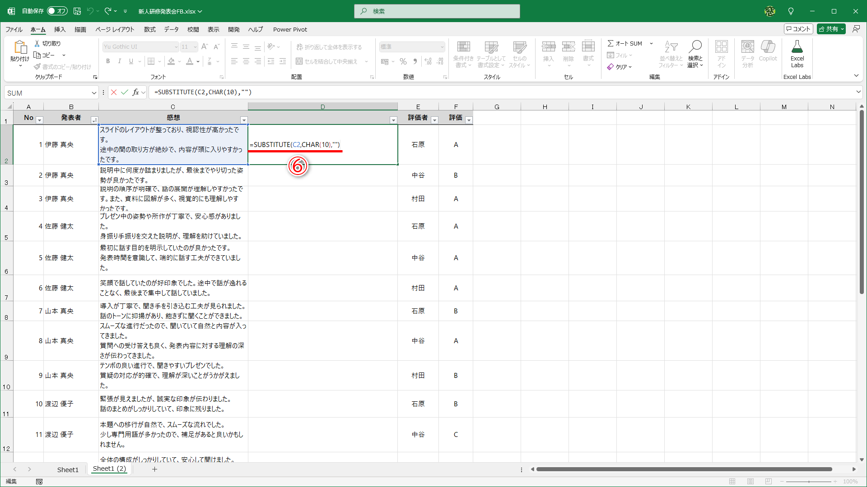
Task: Open the Copilot ribbon icon
Action: point(768,51)
